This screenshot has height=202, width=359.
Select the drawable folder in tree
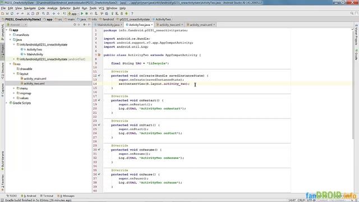[x=26, y=68]
